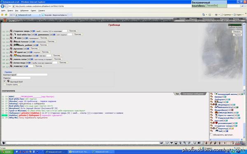247x154 pixels.
Task: Toggle the Быстрый бой checkbox
Action: [5, 81]
